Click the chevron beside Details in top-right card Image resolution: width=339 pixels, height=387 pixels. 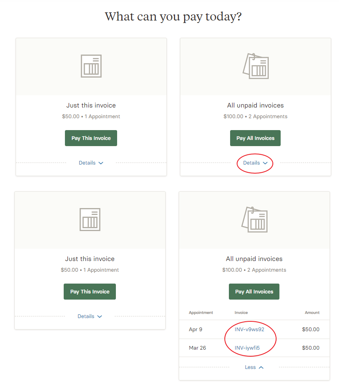pos(265,163)
